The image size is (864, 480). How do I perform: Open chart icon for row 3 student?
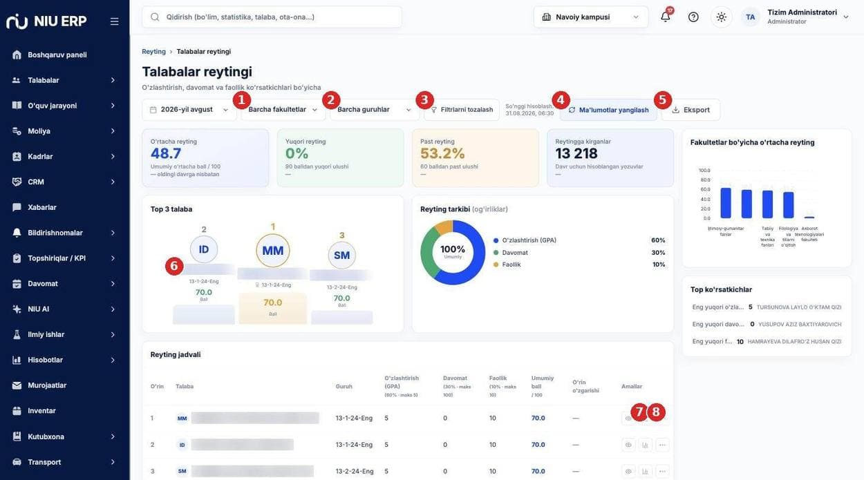tap(645, 471)
